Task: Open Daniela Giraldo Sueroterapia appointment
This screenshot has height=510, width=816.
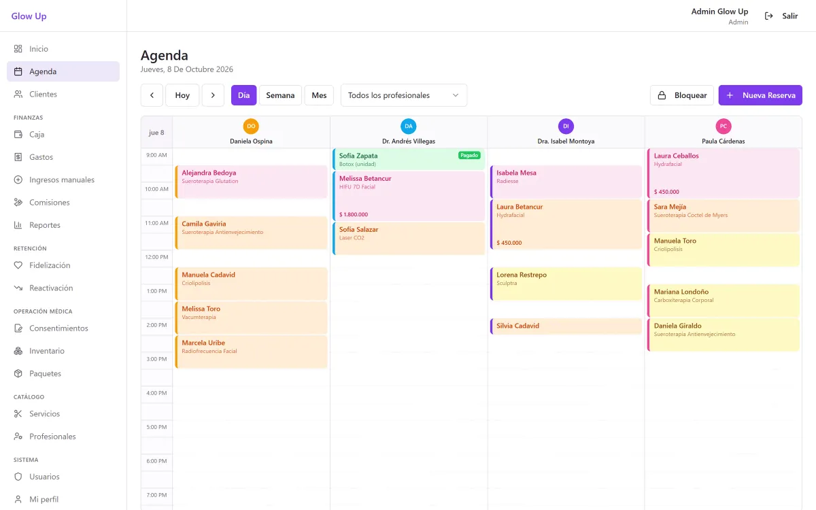Action: pos(724,335)
